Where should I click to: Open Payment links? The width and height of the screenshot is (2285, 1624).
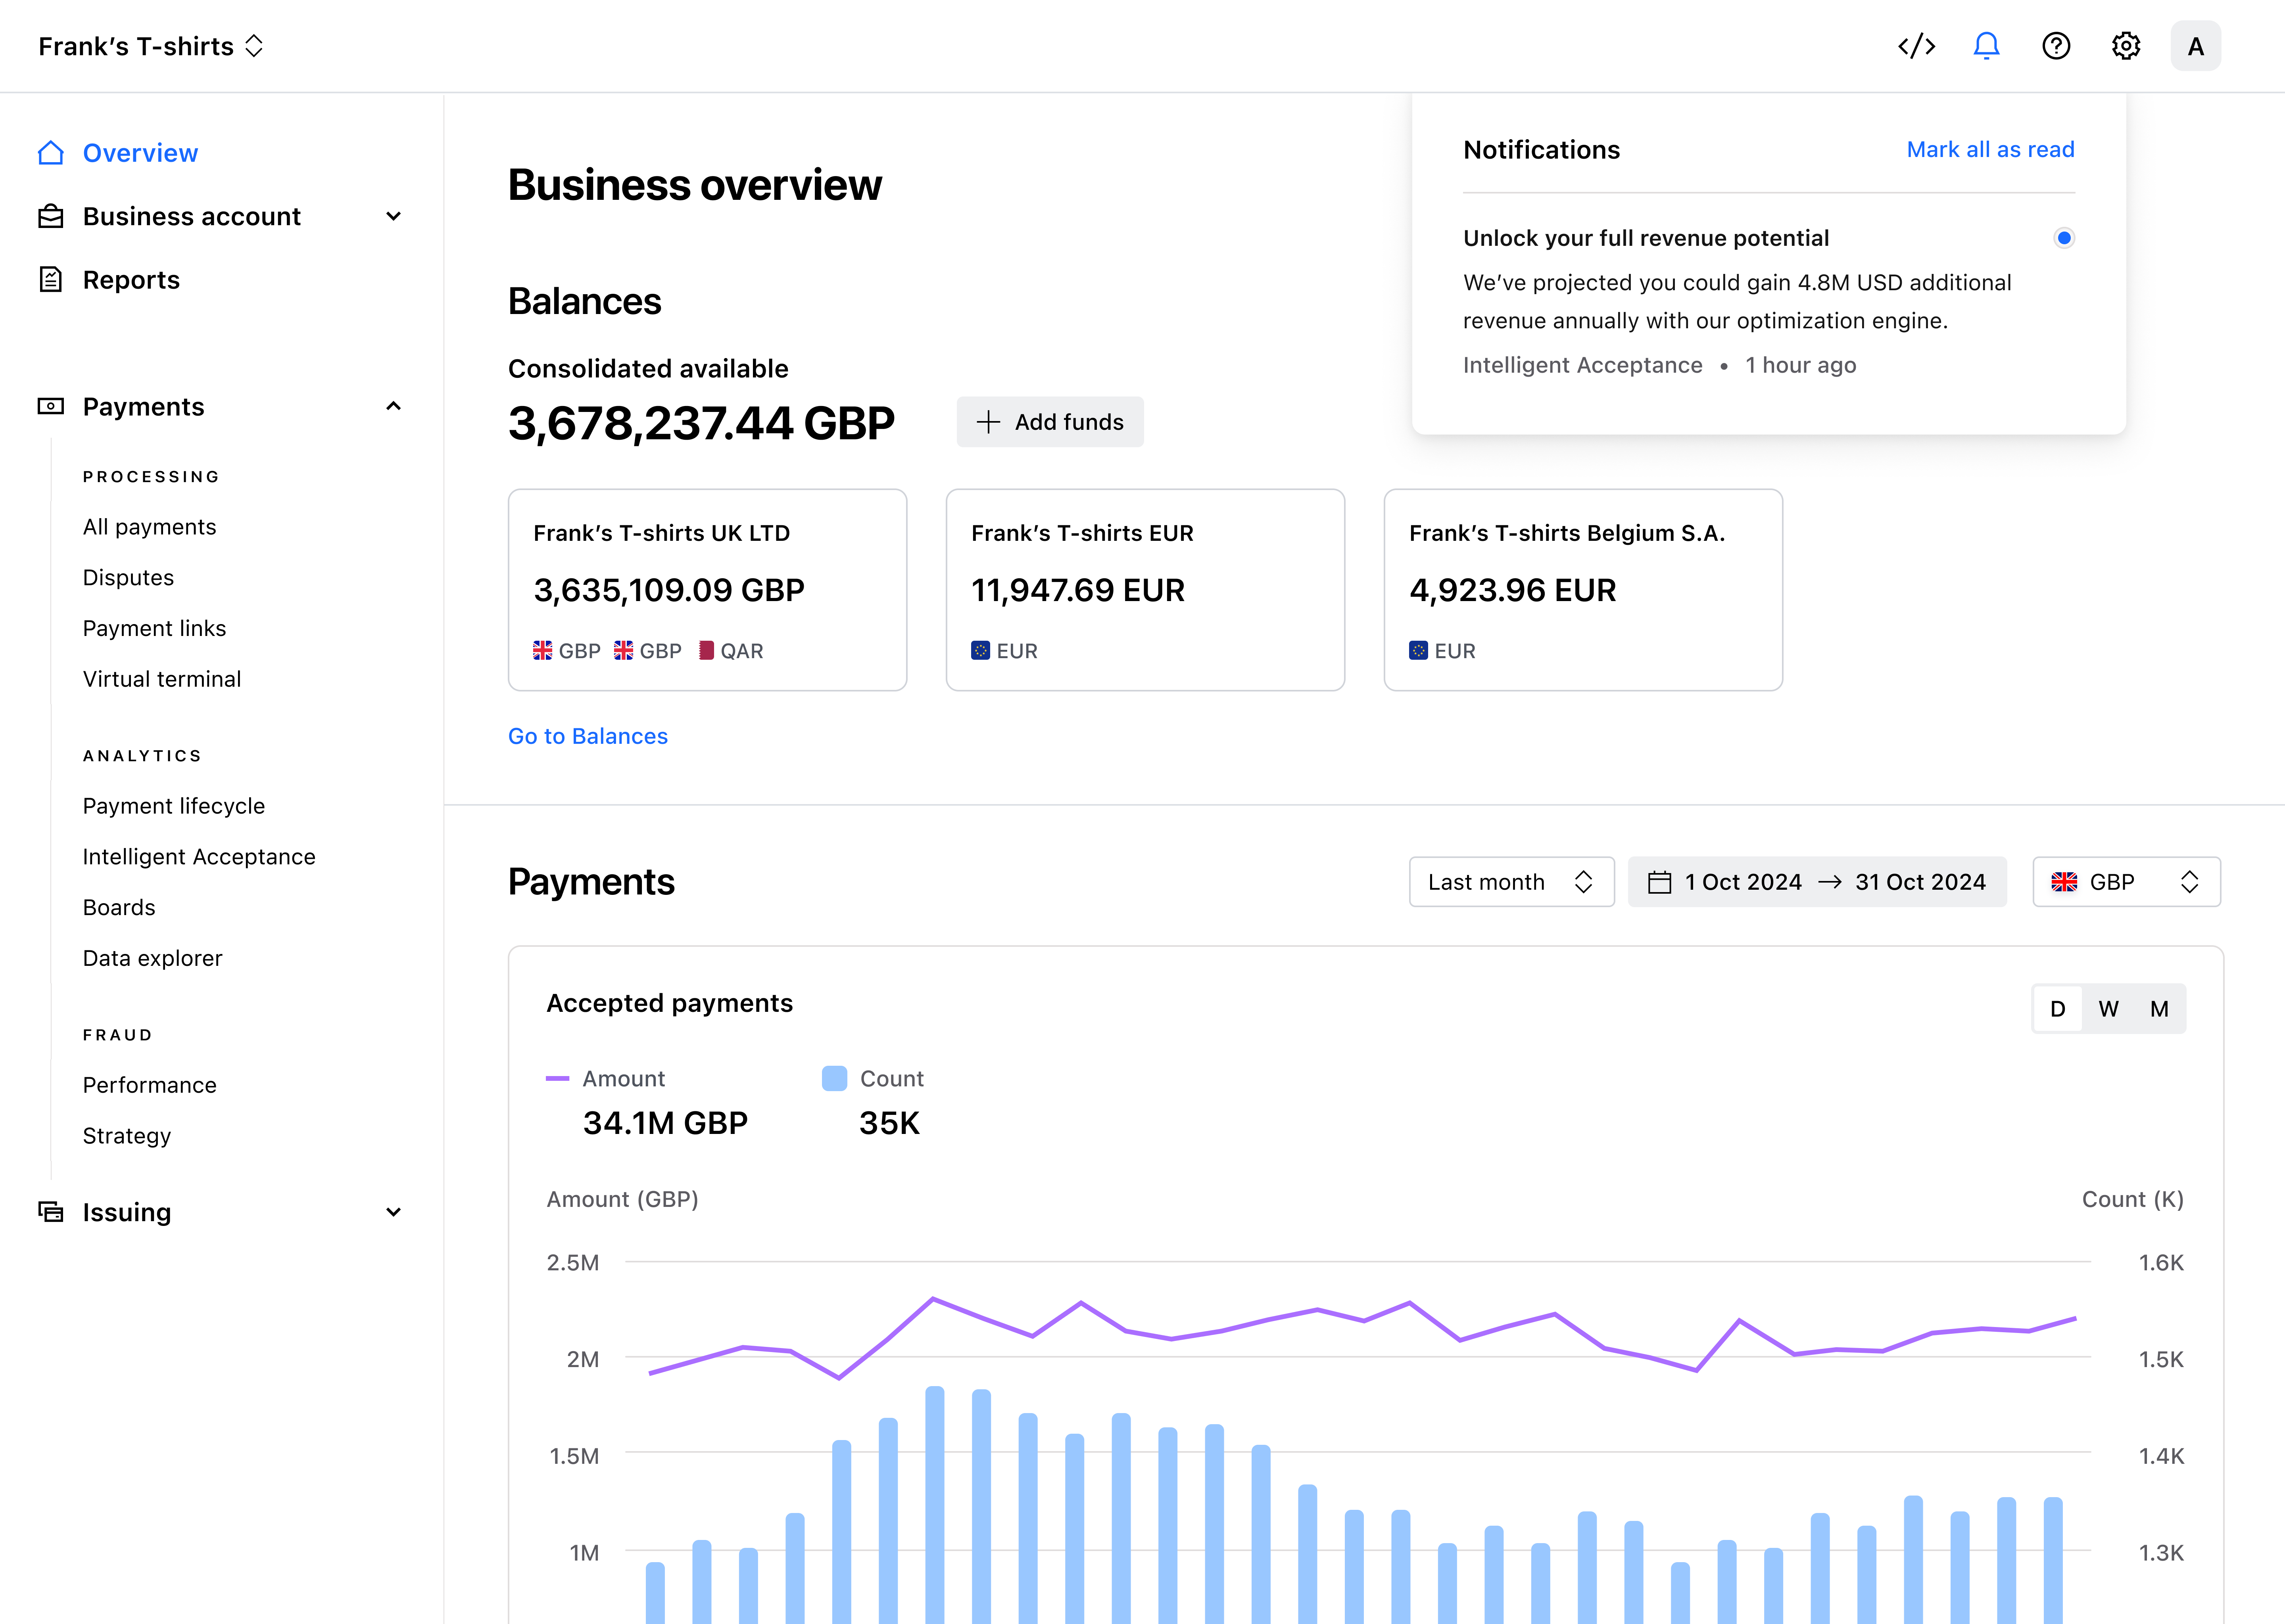[154, 628]
